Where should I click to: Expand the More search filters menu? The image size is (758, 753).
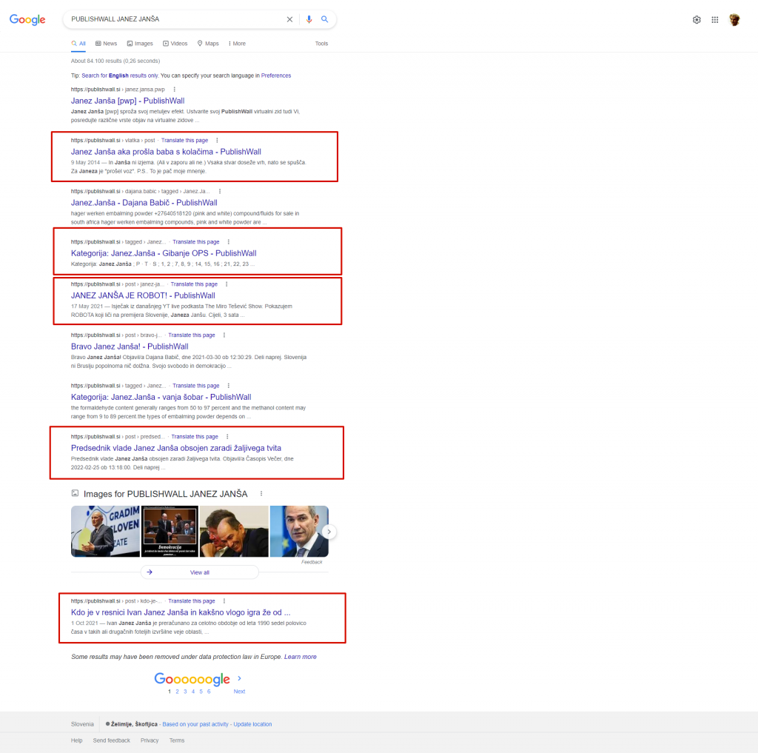[x=237, y=44]
